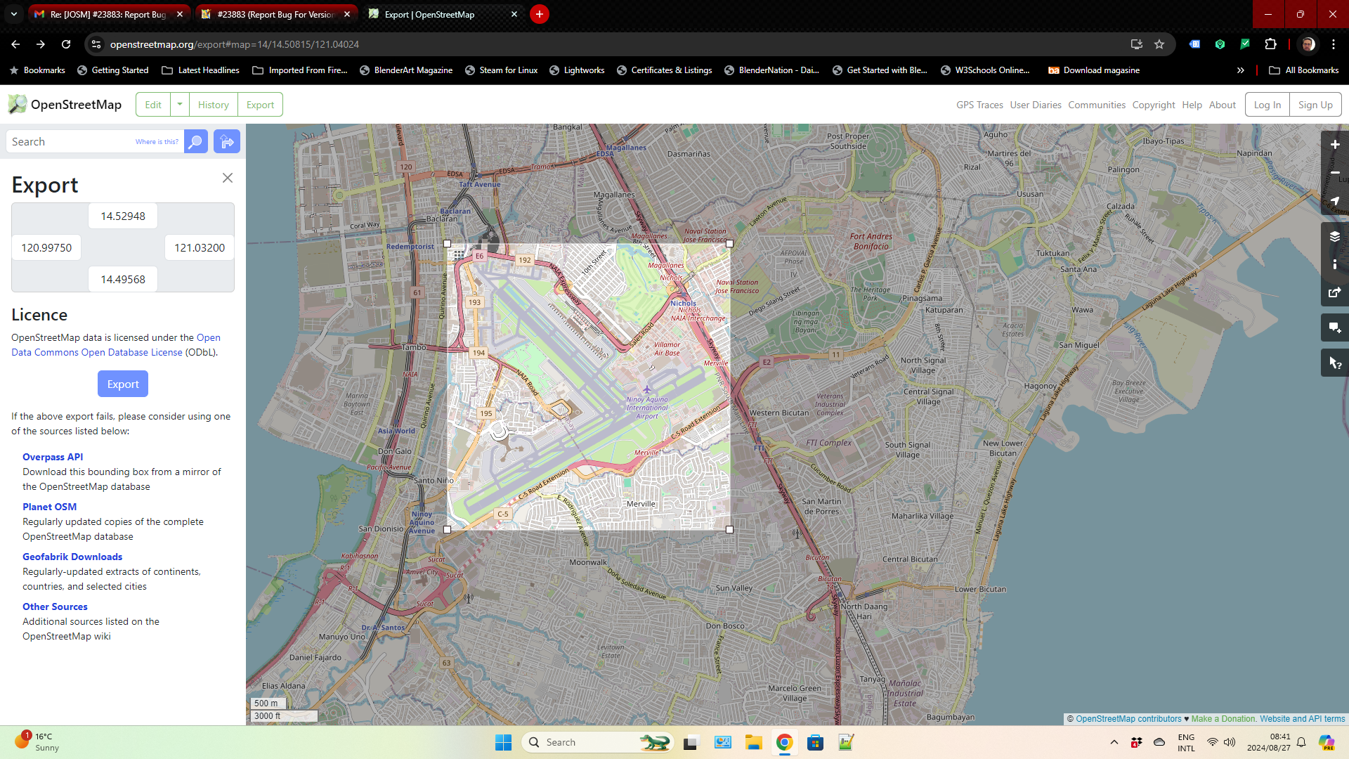This screenshot has width=1349, height=759.
Task: Click the map zoom out minus icon
Action: point(1334,173)
